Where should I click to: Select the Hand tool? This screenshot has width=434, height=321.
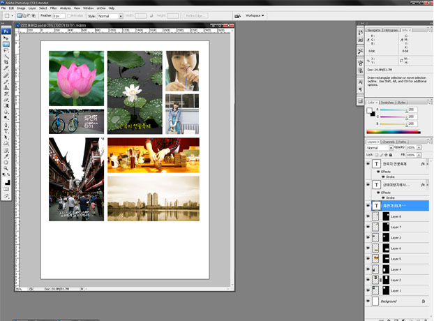[x=6, y=162]
